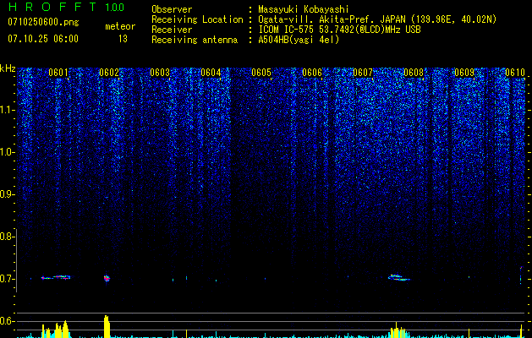Click the observer name Masayuki Kobayashi
The height and width of the screenshot is (338, 532).
click(304, 9)
